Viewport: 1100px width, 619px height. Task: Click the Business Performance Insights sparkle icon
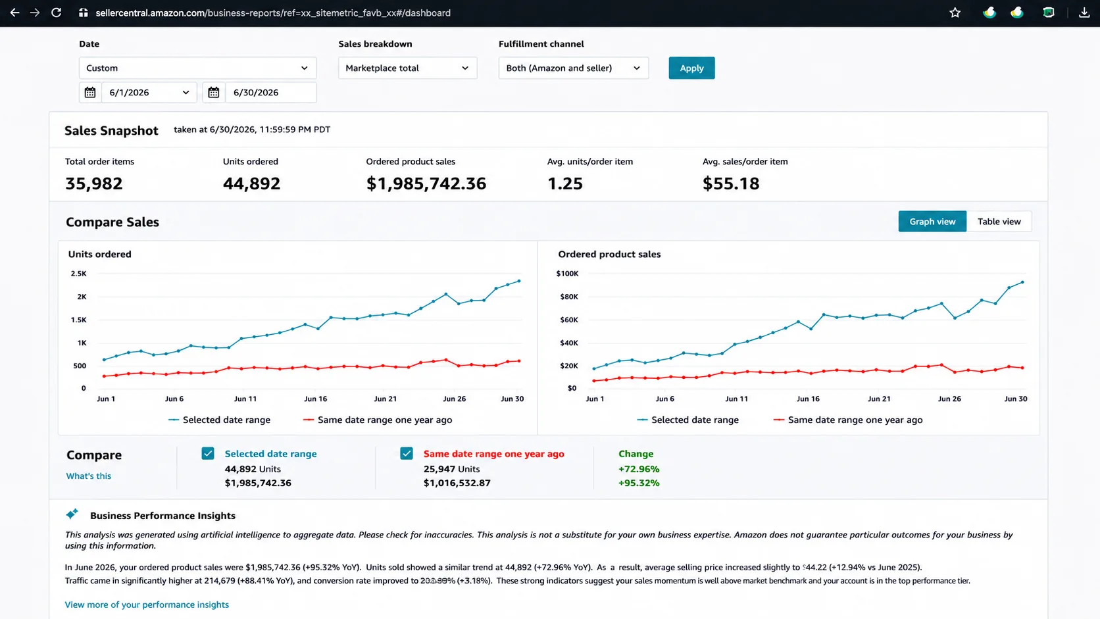(72, 514)
